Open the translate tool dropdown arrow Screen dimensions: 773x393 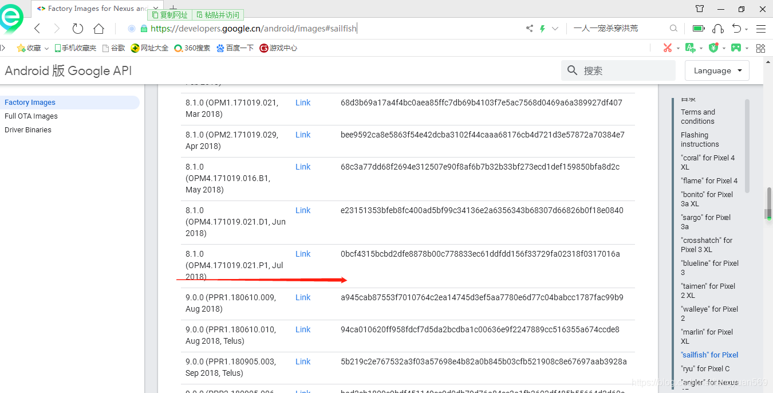701,49
